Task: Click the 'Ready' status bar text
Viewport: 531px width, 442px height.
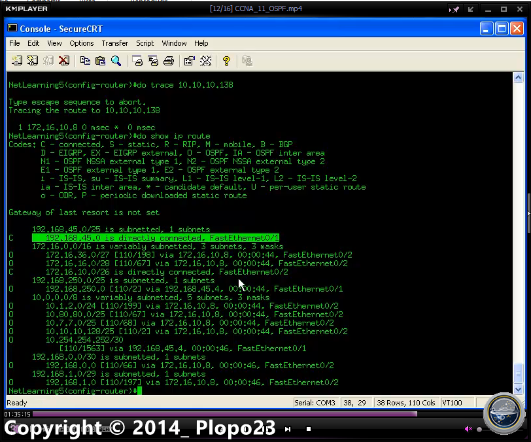Action: pyautogui.click(x=17, y=403)
